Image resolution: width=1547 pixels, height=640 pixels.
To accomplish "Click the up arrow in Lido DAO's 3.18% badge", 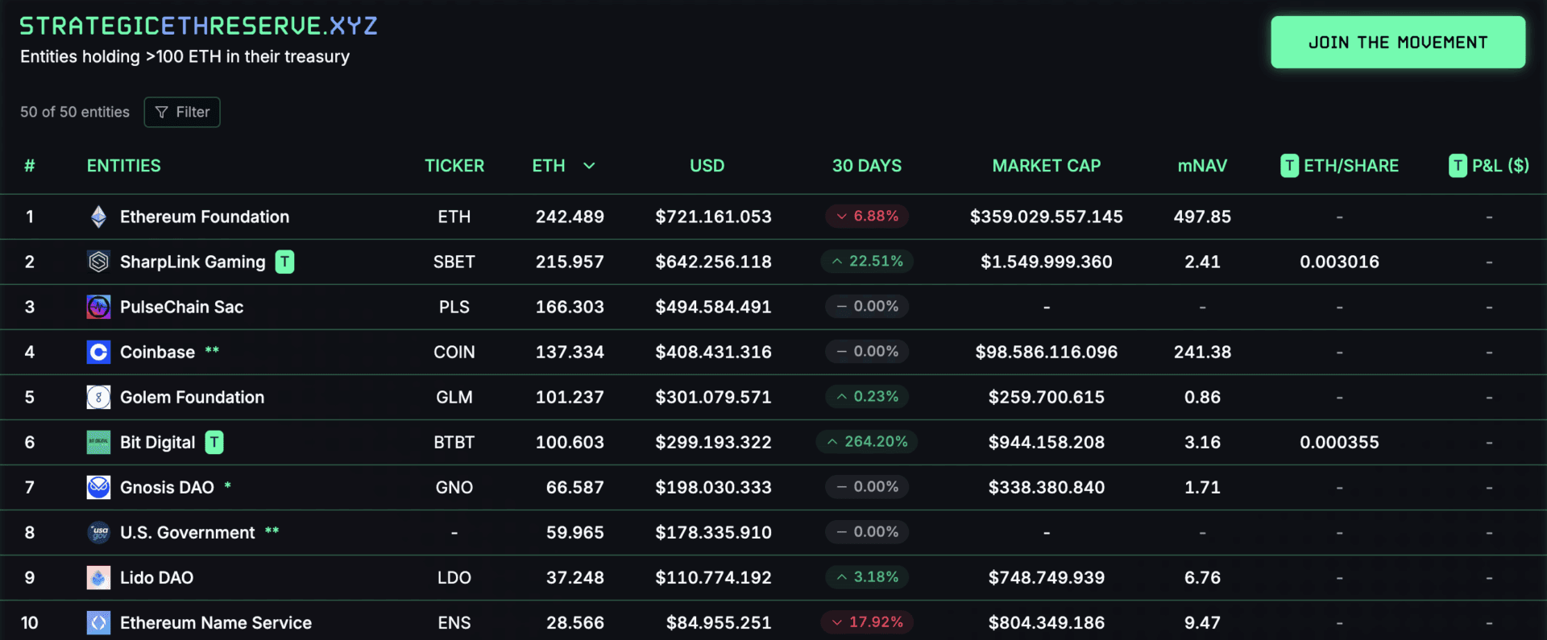I will (x=841, y=577).
